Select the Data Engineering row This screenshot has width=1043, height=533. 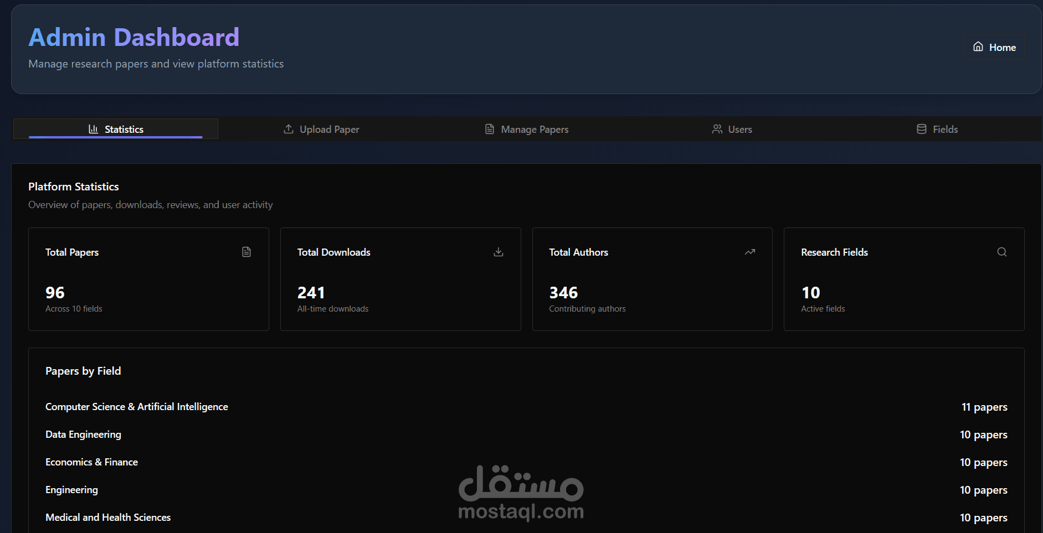coord(526,434)
